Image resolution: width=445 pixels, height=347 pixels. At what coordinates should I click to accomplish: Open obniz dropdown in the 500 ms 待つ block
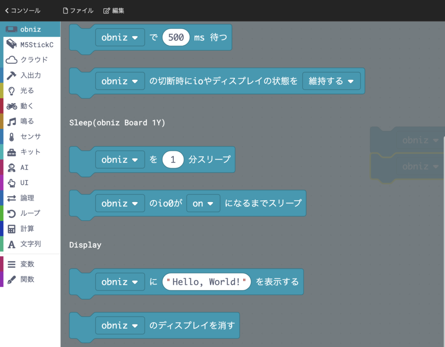120,37
